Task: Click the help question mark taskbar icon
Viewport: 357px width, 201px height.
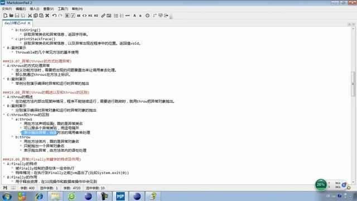Action: [x=153, y=196]
